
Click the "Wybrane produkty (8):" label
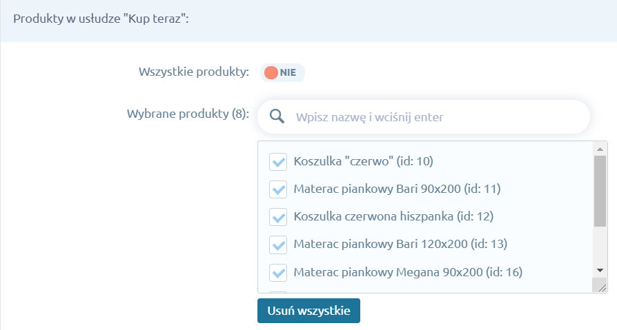pyautogui.click(x=187, y=114)
